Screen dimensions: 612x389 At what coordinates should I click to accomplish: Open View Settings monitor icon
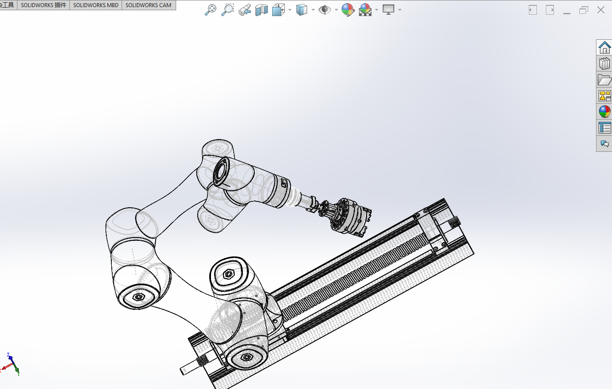tap(388, 10)
